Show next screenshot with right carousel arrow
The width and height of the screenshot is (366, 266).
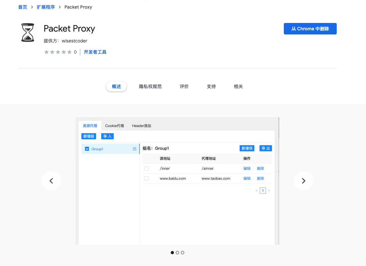point(304,181)
